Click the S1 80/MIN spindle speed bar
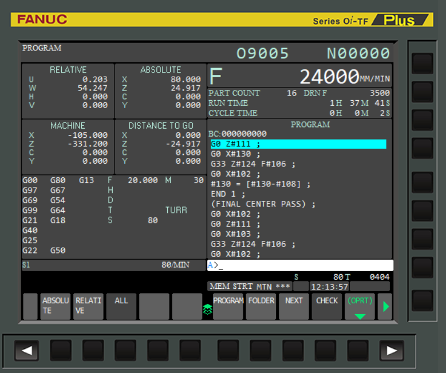The height and width of the screenshot is (373, 446). coord(113,265)
